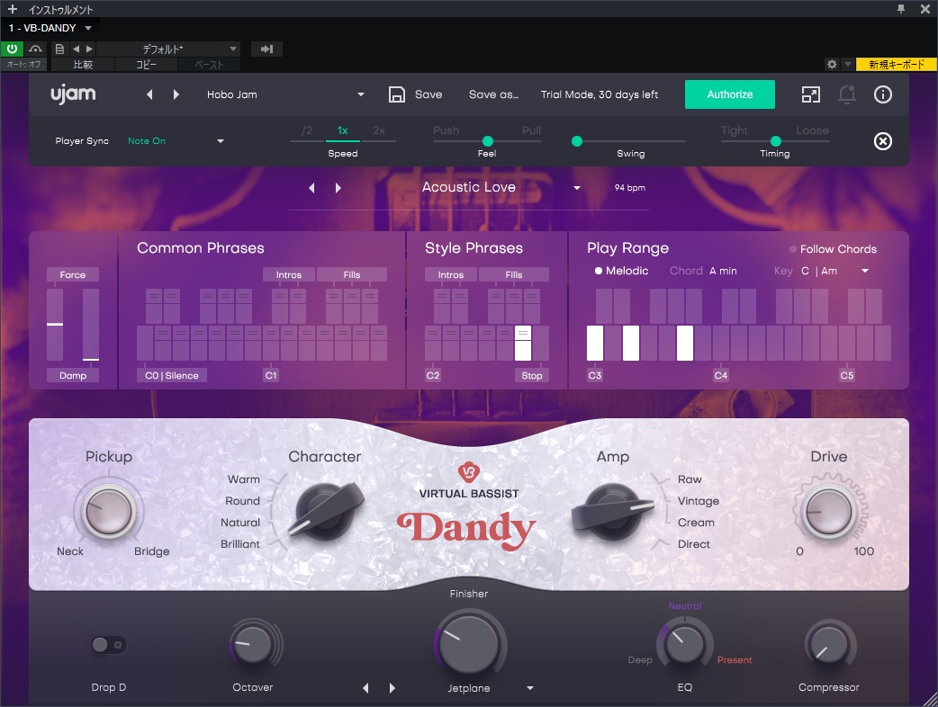Click the Save button
Image resolution: width=938 pixels, height=707 pixels.
[428, 94]
